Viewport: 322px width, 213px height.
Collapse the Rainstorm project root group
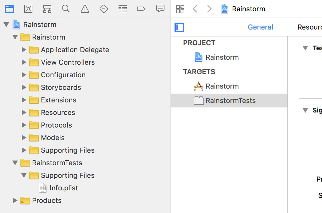[7, 25]
